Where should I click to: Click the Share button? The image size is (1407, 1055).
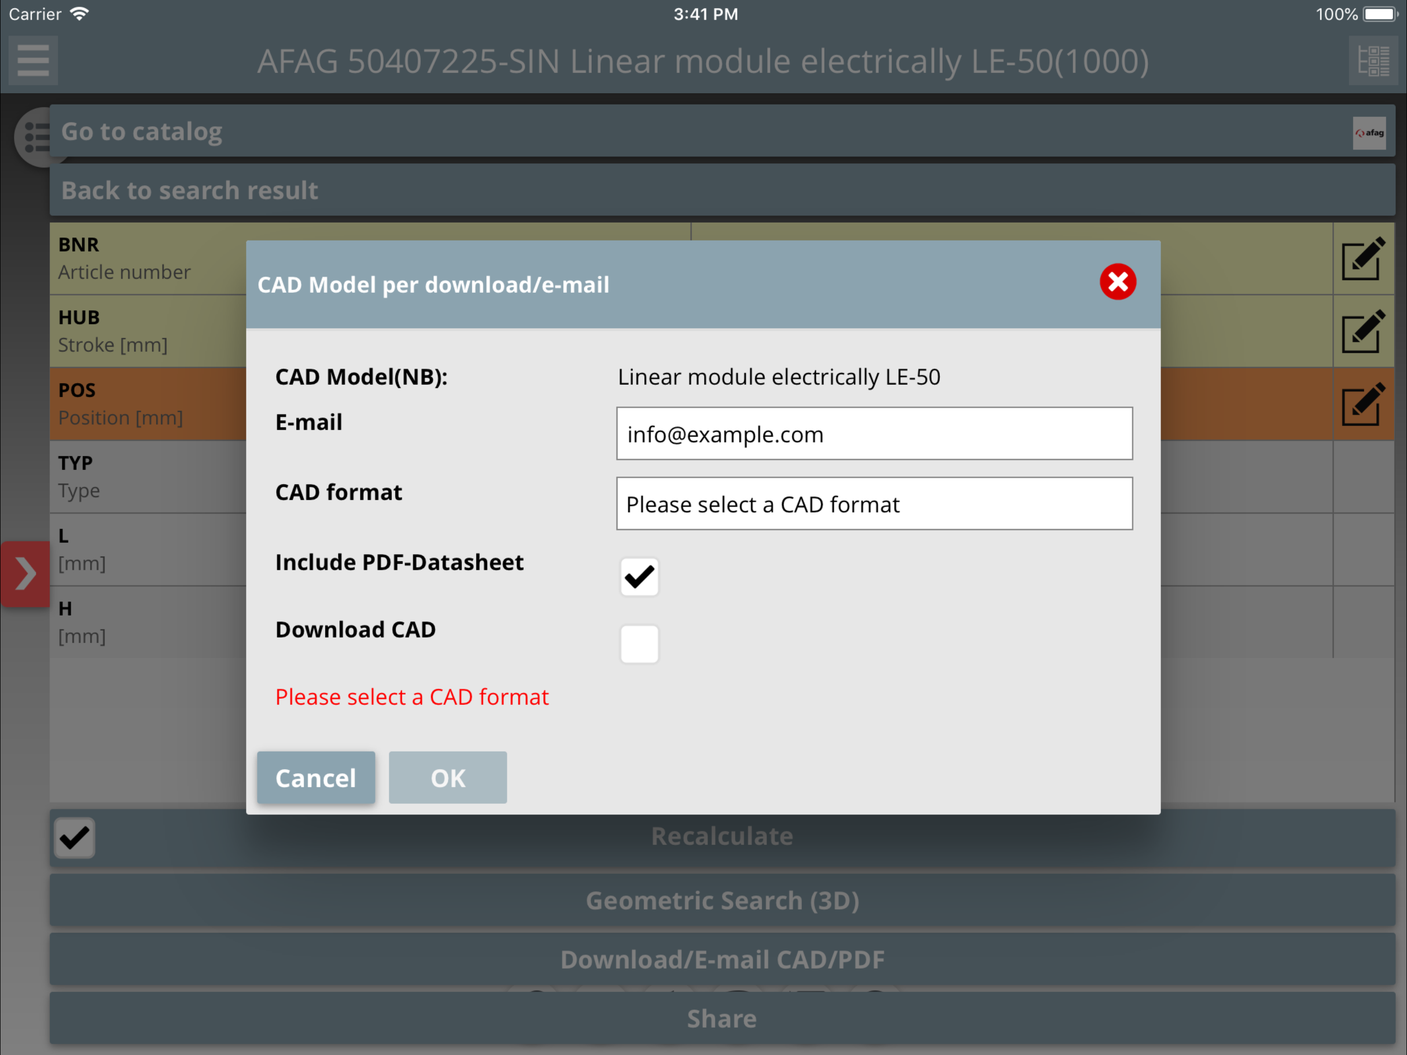[x=723, y=1019]
